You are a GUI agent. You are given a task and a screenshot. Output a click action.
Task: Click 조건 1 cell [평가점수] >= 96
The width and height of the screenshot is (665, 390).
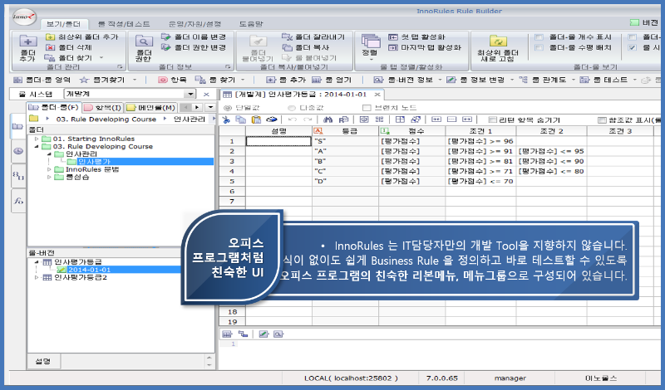(x=480, y=141)
